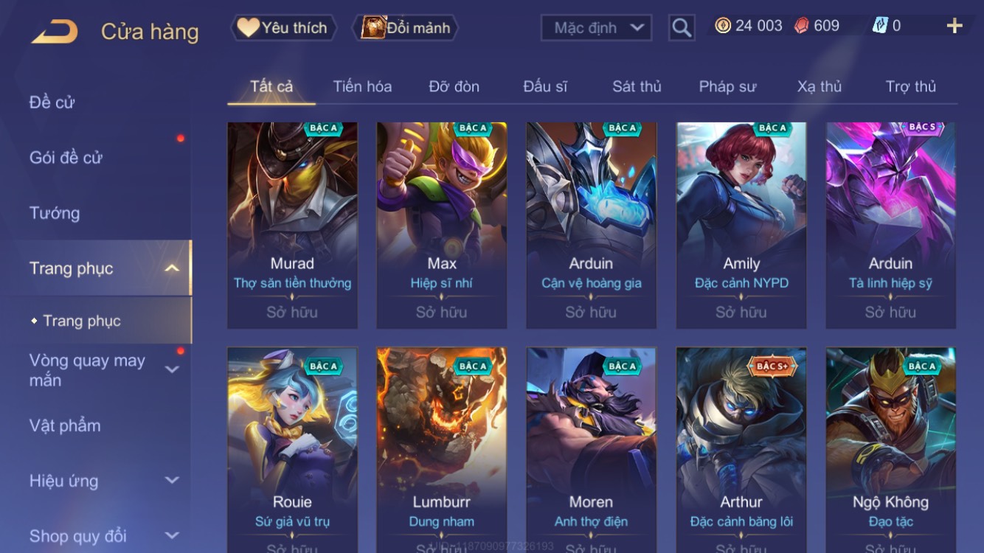Switch to the Pháp sư tab

point(727,86)
